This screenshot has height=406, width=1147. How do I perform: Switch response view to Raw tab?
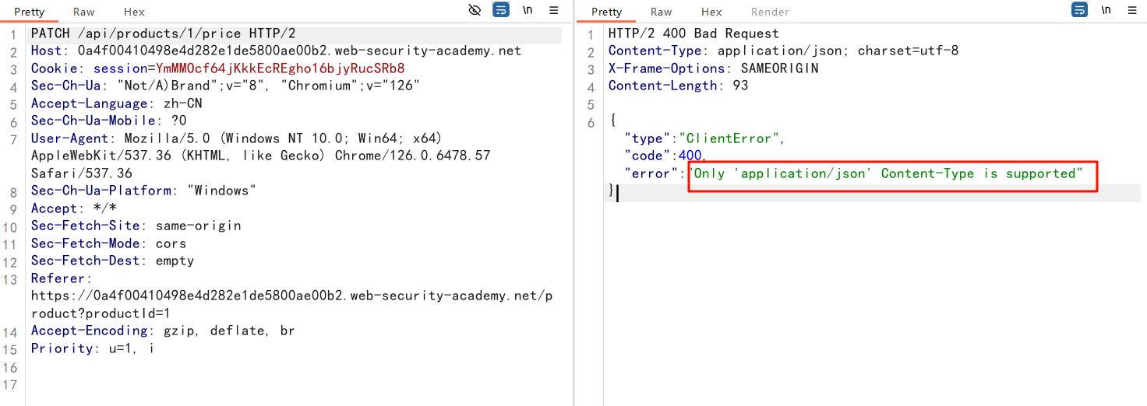[661, 12]
